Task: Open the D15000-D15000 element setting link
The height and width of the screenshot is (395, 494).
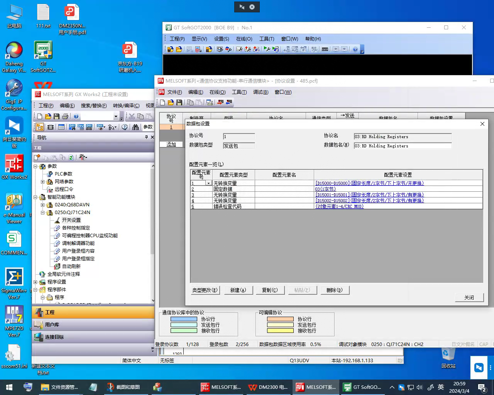Action: click(x=369, y=184)
